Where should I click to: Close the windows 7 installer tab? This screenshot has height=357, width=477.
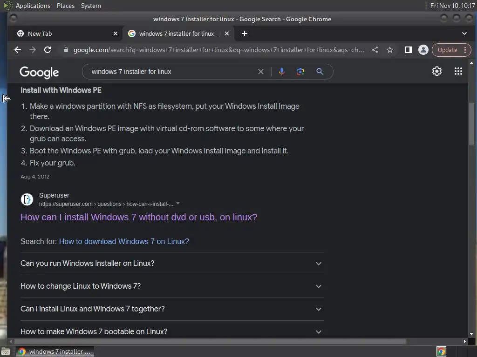[x=227, y=33]
